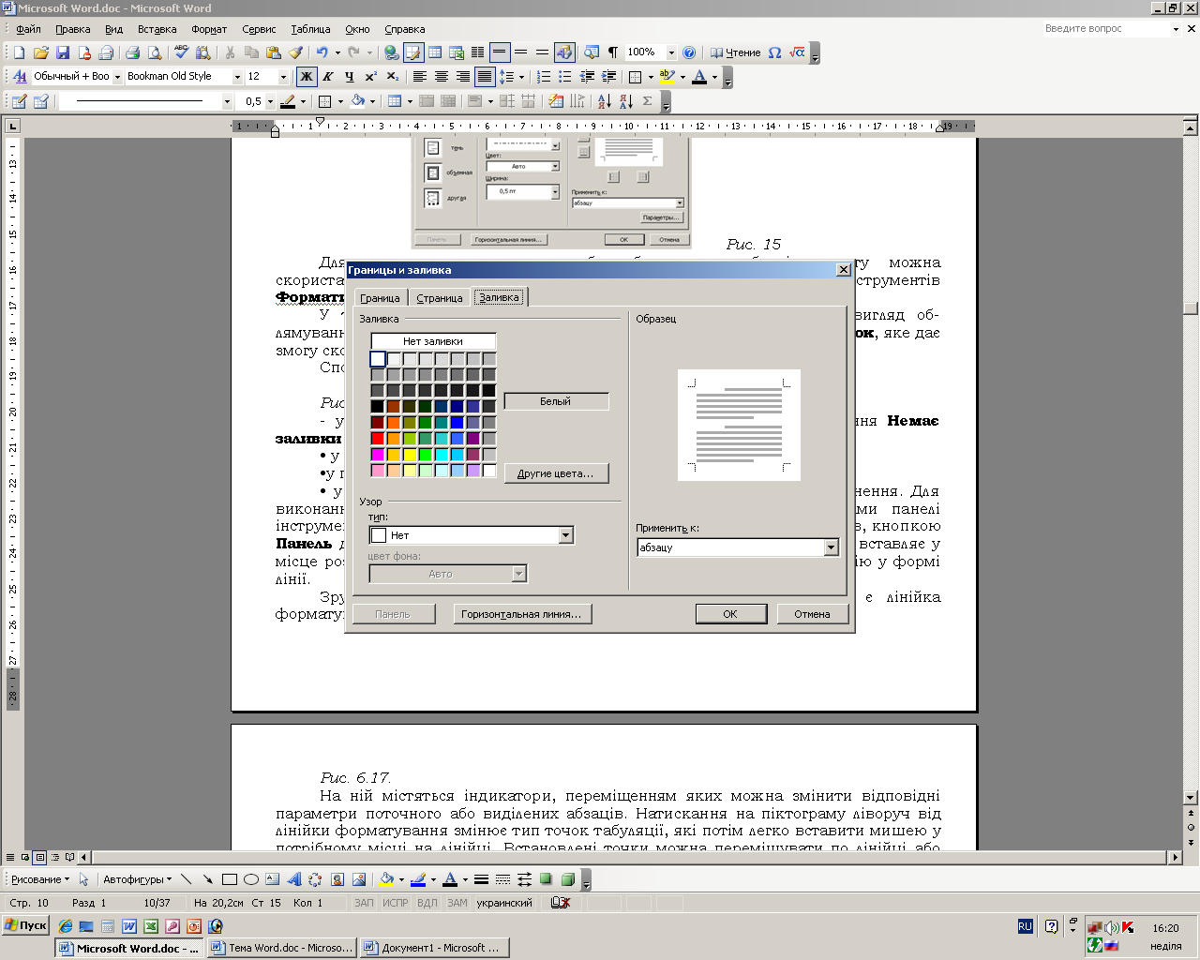Expand pattern type dropdown showing 'Нет'
Image resolution: width=1200 pixels, height=960 pixels.
point(566,535)
